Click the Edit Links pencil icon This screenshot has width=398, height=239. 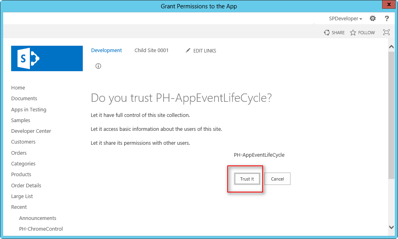[188, 51]
